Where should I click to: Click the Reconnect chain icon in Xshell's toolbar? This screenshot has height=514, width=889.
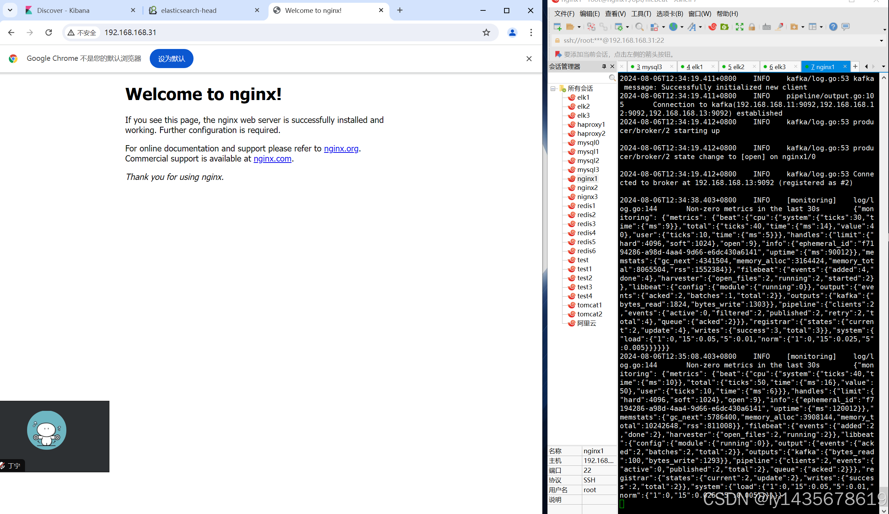point(603,27)
